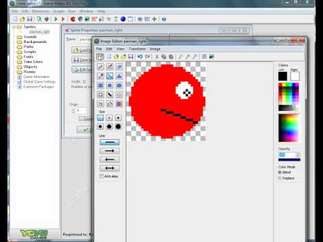
Task: Run the game with green play icon
Action: 56,19
